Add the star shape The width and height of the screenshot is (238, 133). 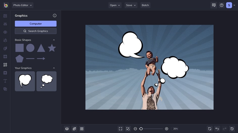[52, 48]
